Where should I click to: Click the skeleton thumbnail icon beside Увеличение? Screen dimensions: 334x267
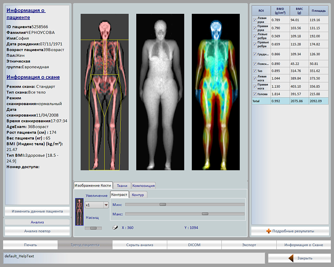pyautogui.click(x=79, y=211)
